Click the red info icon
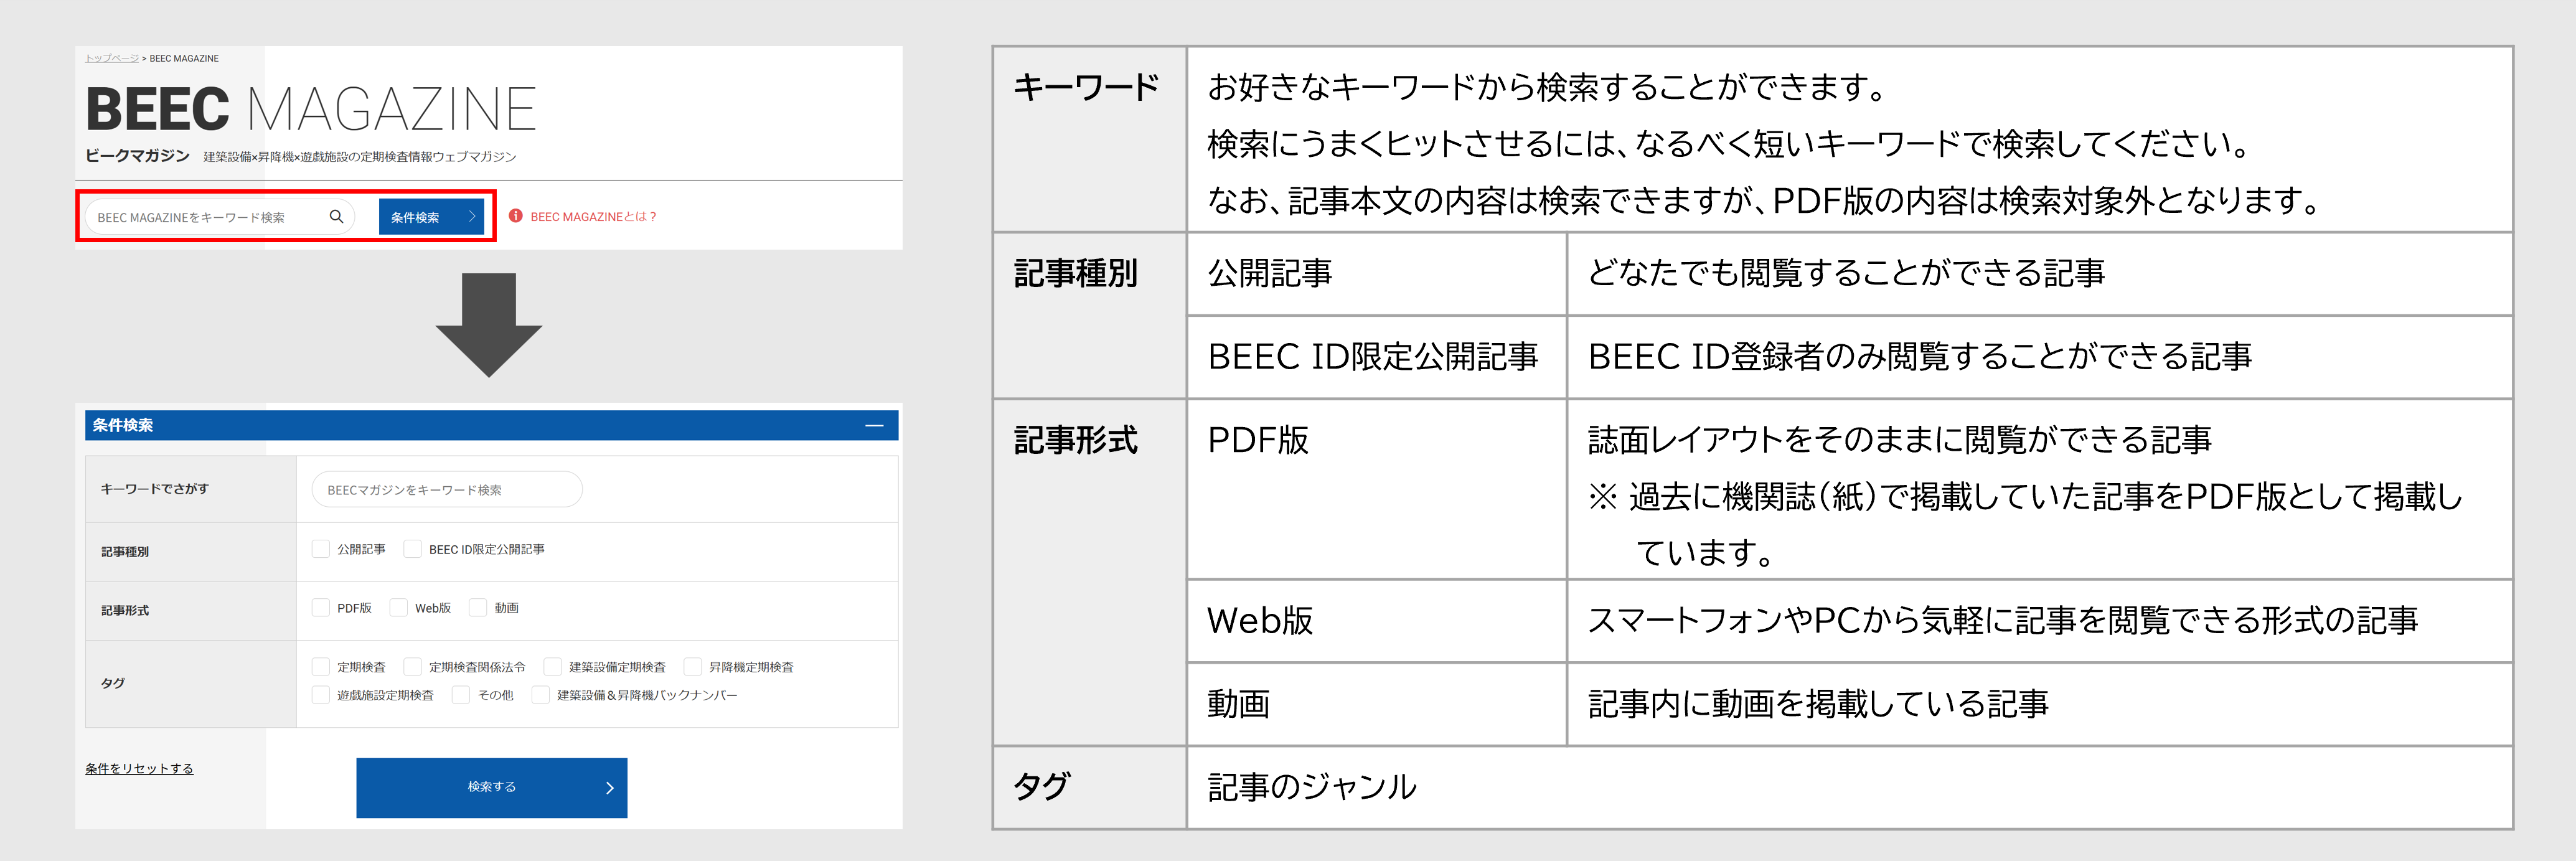Viewport: 2576px width, 861px height. pyautogui.click(x=516, y=216)
